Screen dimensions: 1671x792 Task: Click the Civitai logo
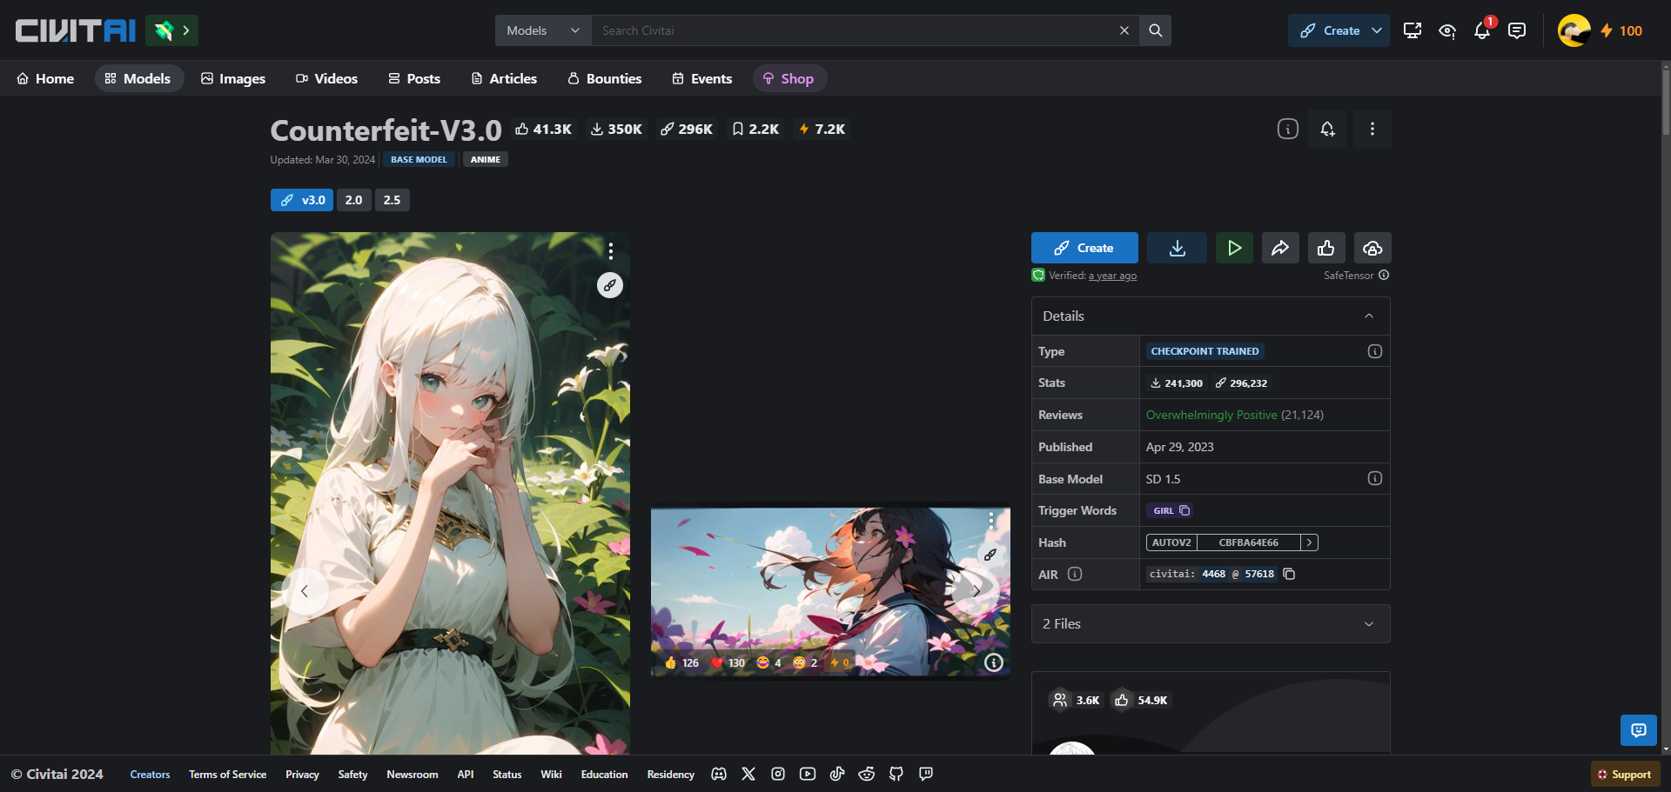[x=76, y=30]
